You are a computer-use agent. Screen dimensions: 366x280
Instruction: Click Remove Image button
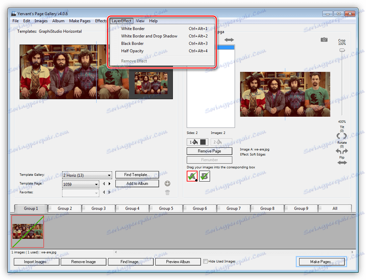click(83, 262)
